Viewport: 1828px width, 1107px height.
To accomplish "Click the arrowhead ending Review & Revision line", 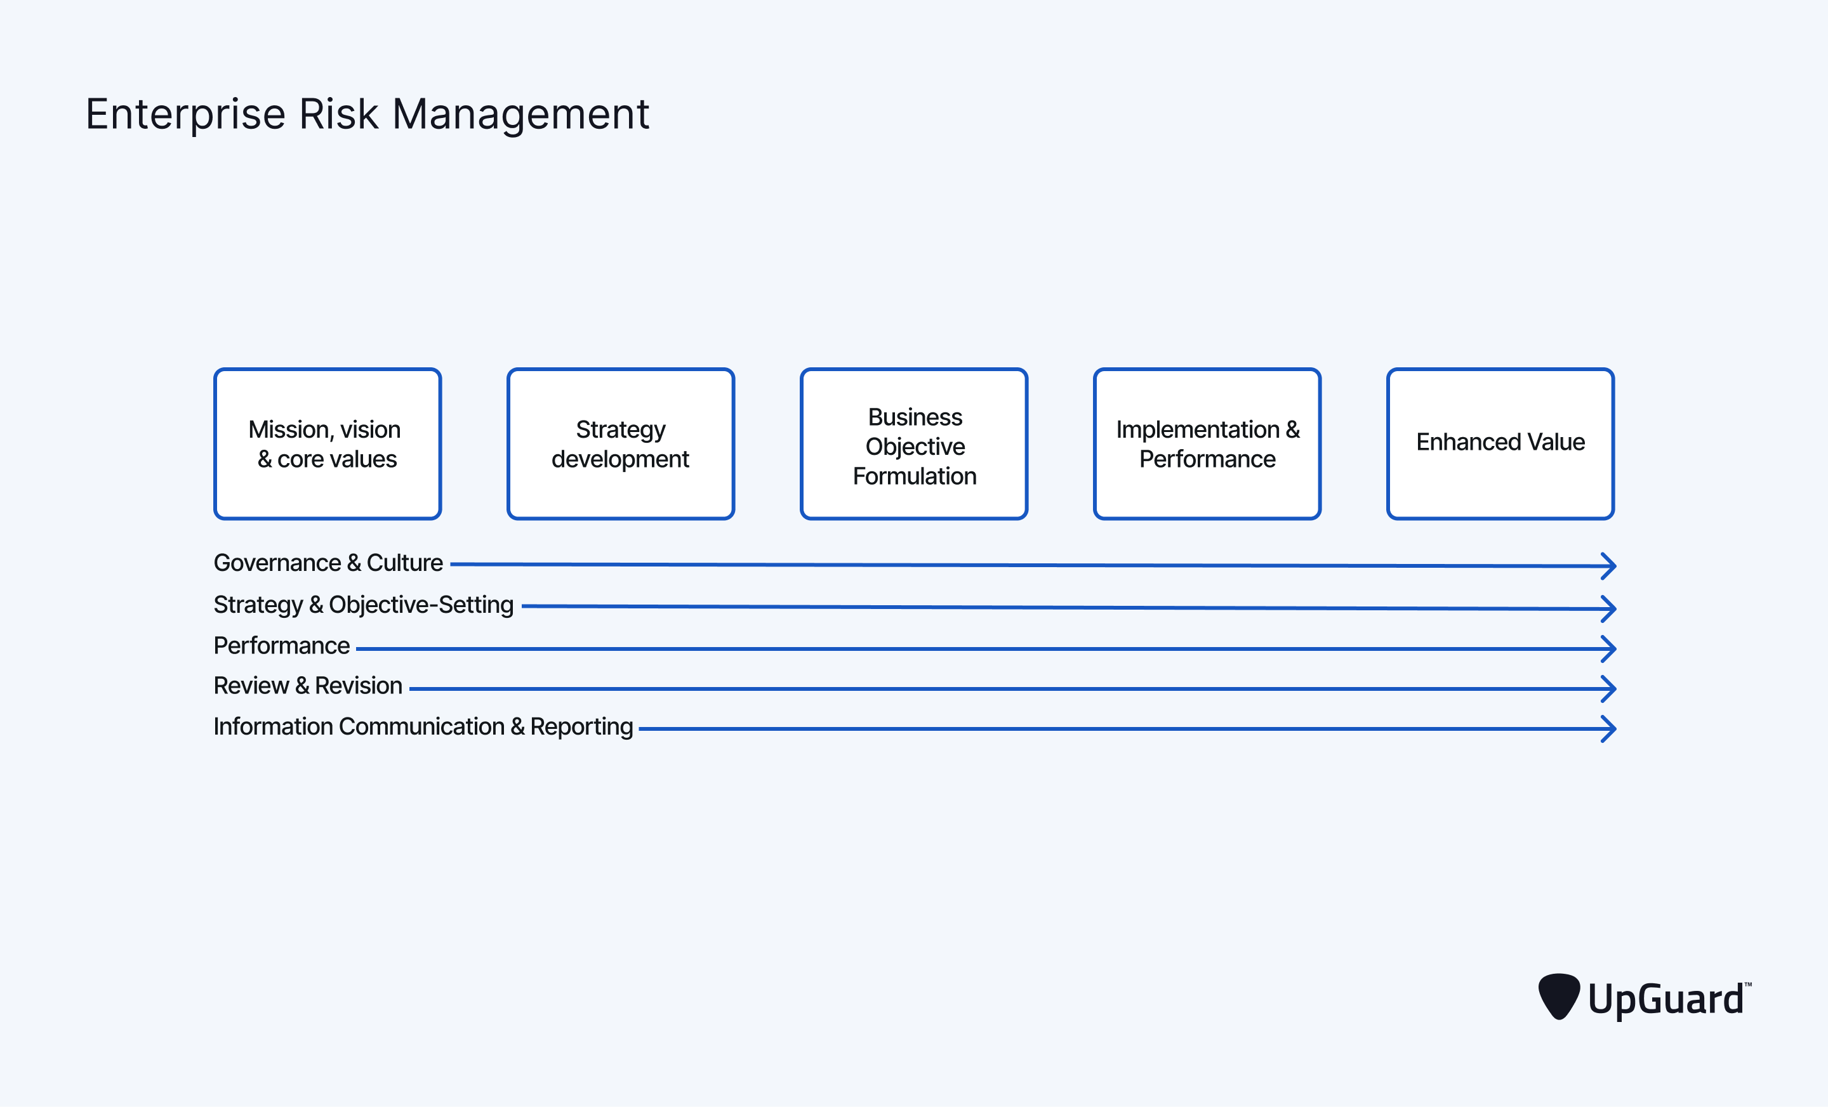I will [x=1608, y=689].
